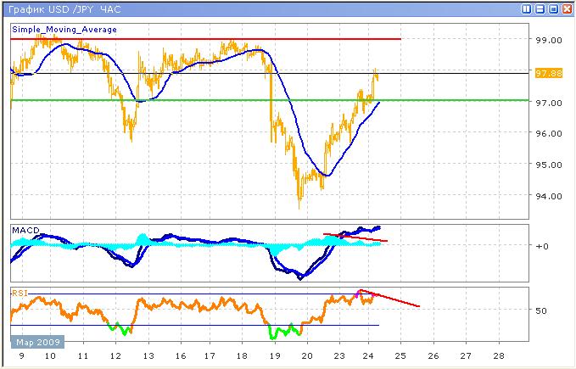This screenshot has height=369, width=576.
Task: Maximize the USD/JPY chart window
Action: point(553,9)
